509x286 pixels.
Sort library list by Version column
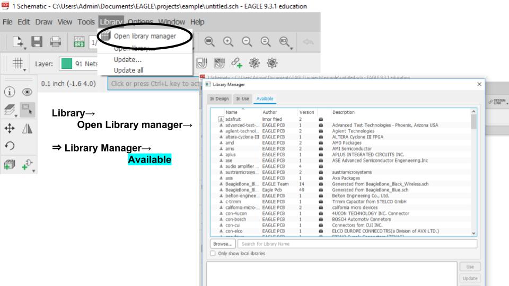coord(307,112)
